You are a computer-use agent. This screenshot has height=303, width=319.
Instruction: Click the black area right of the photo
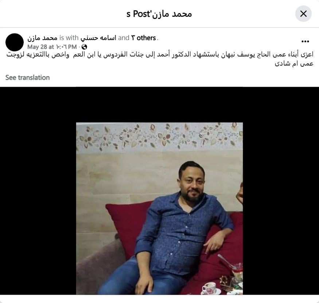coord(281,191)
